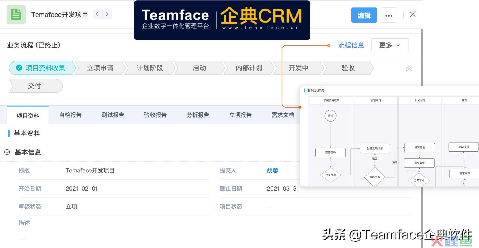This screenshot has height=248, width=479.
Task: Click the 业务流程图 panel title
Action: pos(316,90)
